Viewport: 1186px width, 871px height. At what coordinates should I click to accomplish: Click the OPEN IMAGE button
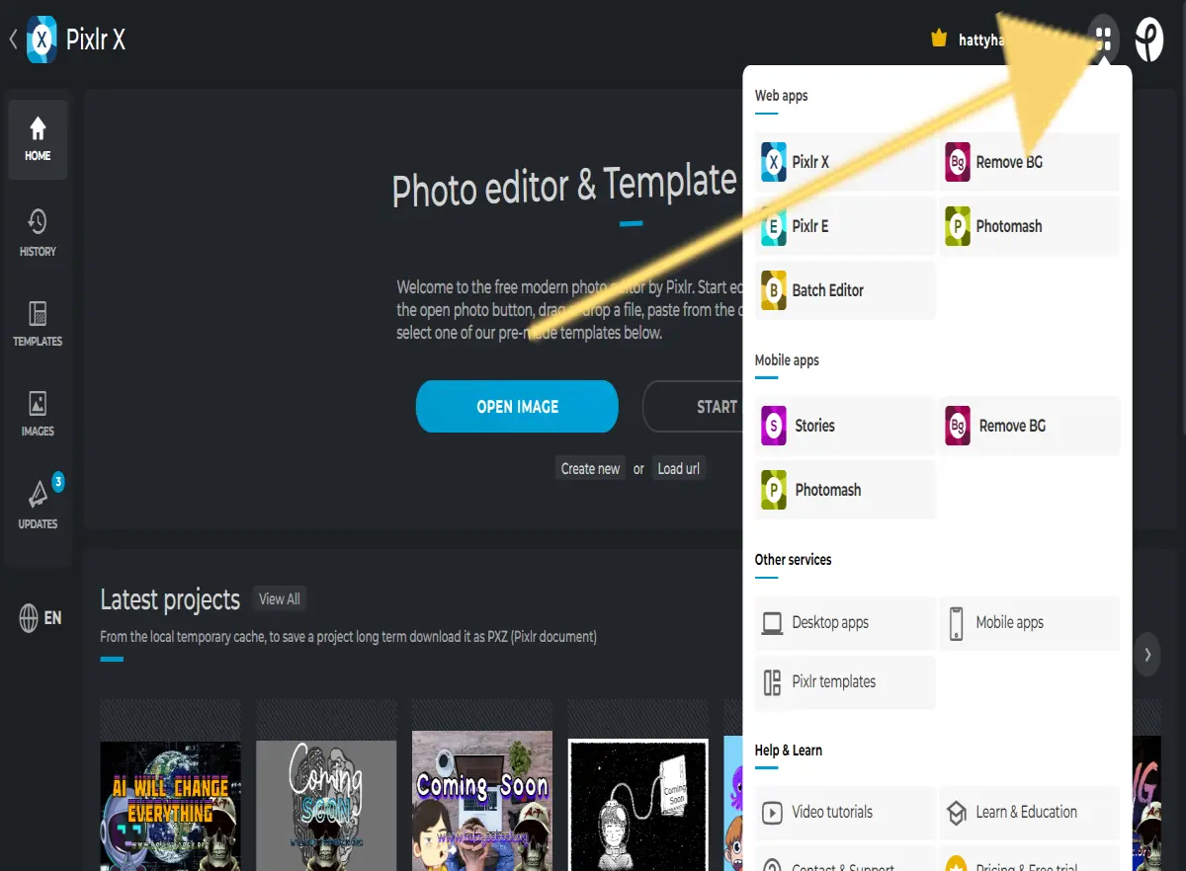pyautogui.click(x=517, y=407)
